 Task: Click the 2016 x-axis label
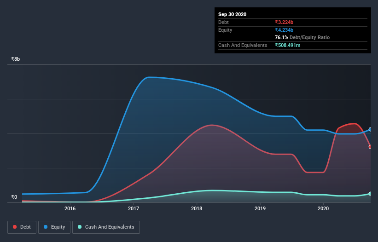point(70,208)
